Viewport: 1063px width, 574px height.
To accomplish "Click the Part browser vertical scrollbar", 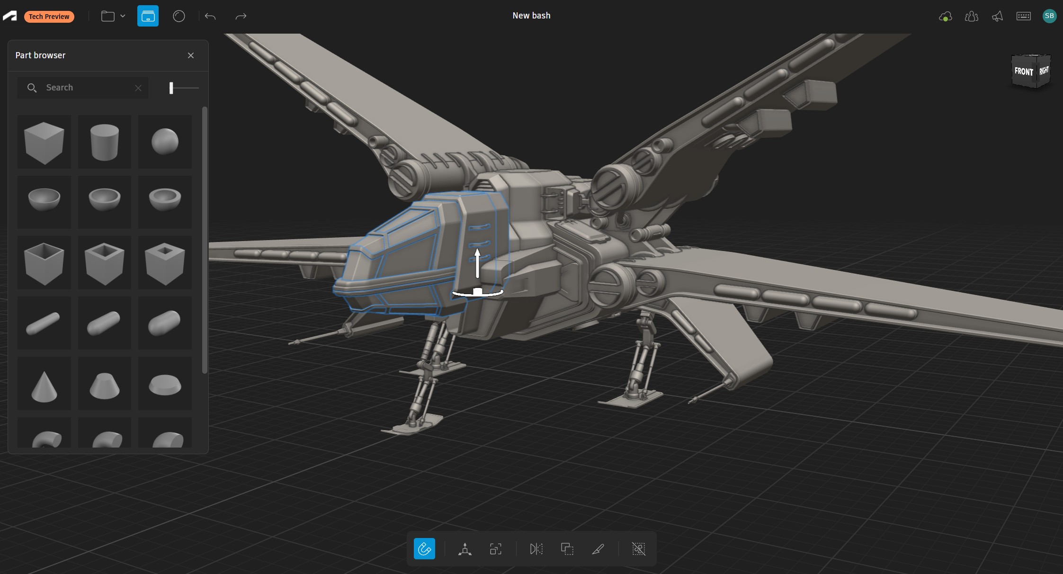I will 205,240.
